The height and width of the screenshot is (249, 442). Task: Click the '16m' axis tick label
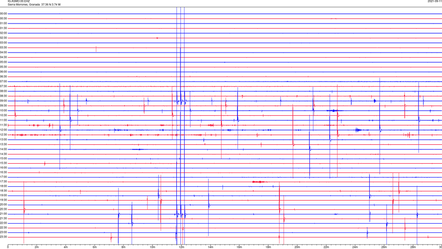(x=239, y=247)
